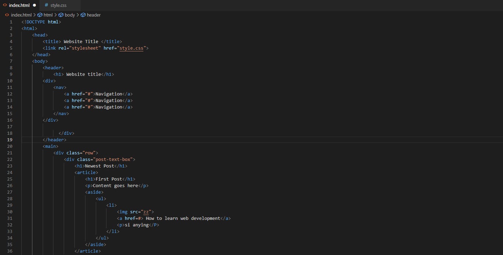503x255 pixels.
Task: Click the main tag on line 20
Action: (x=50, y=146)
